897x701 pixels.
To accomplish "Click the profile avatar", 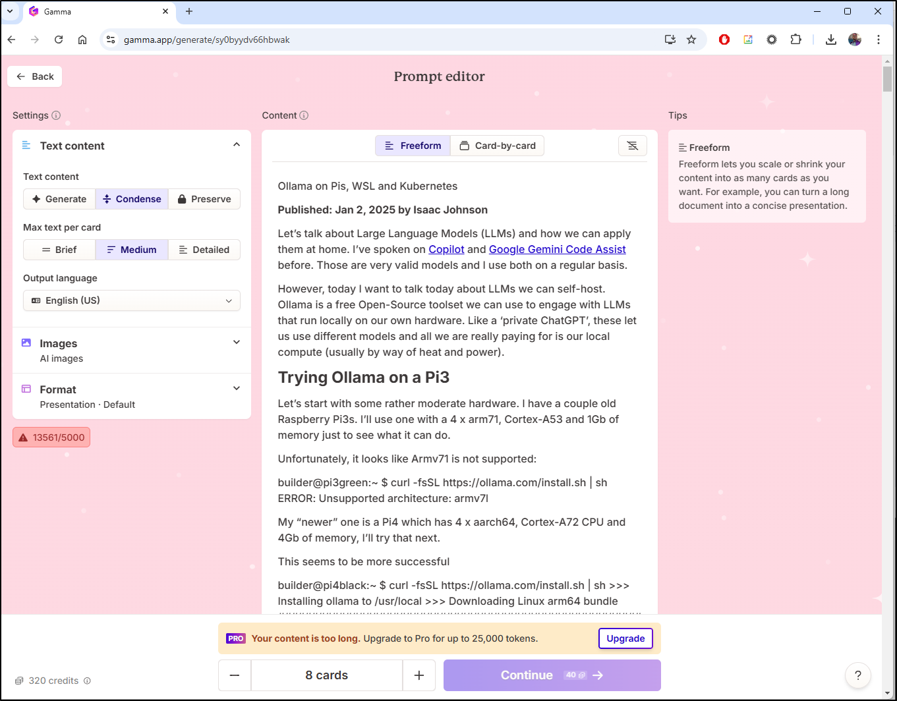I will pyautogui.click(x=855, y=40).
